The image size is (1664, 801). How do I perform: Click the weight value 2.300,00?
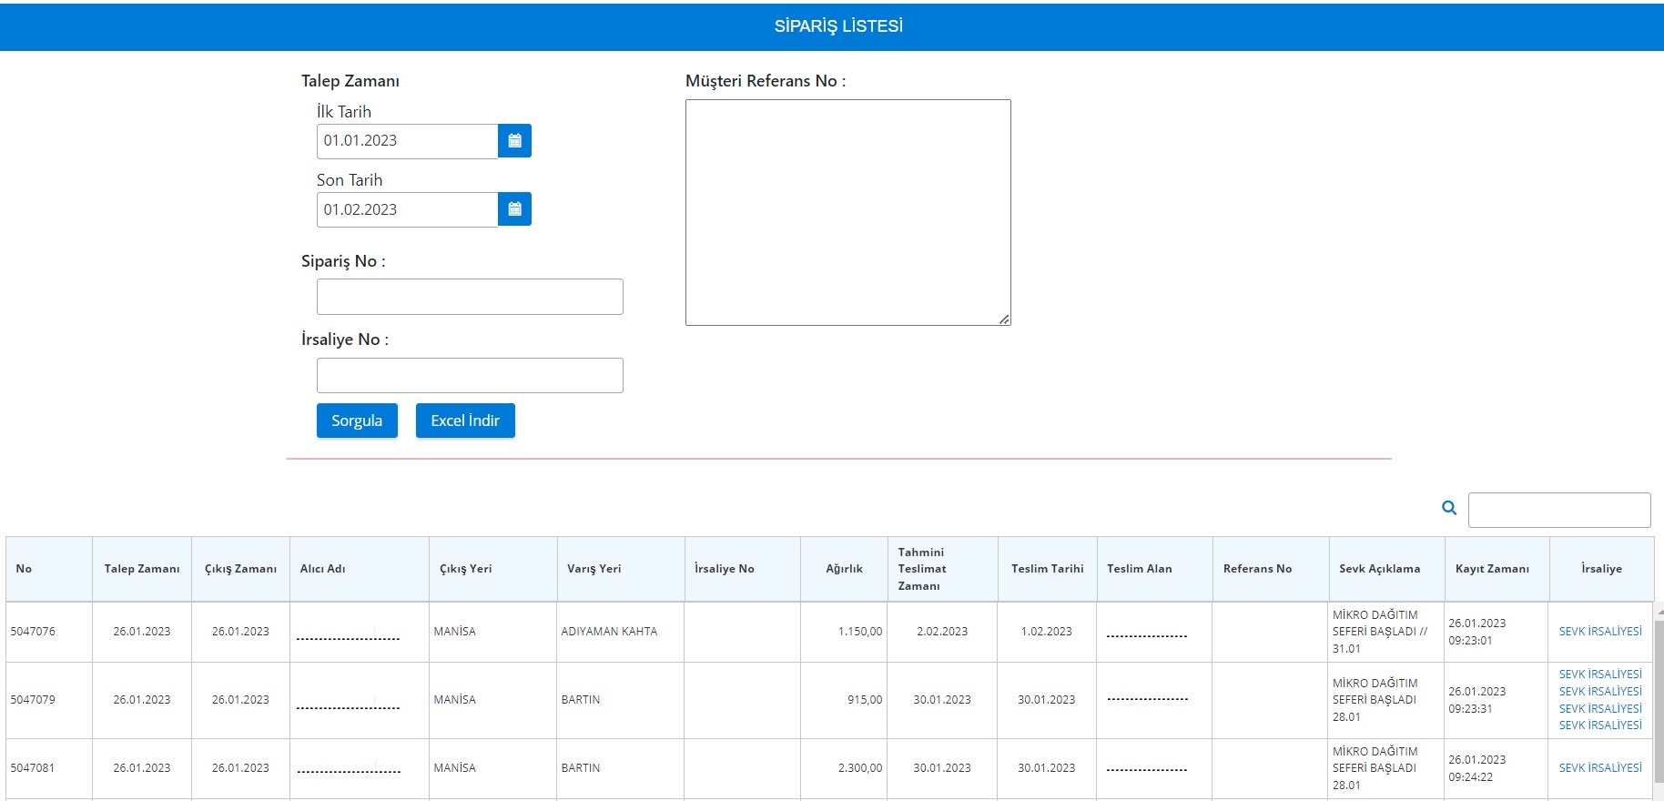pos(860,768)
